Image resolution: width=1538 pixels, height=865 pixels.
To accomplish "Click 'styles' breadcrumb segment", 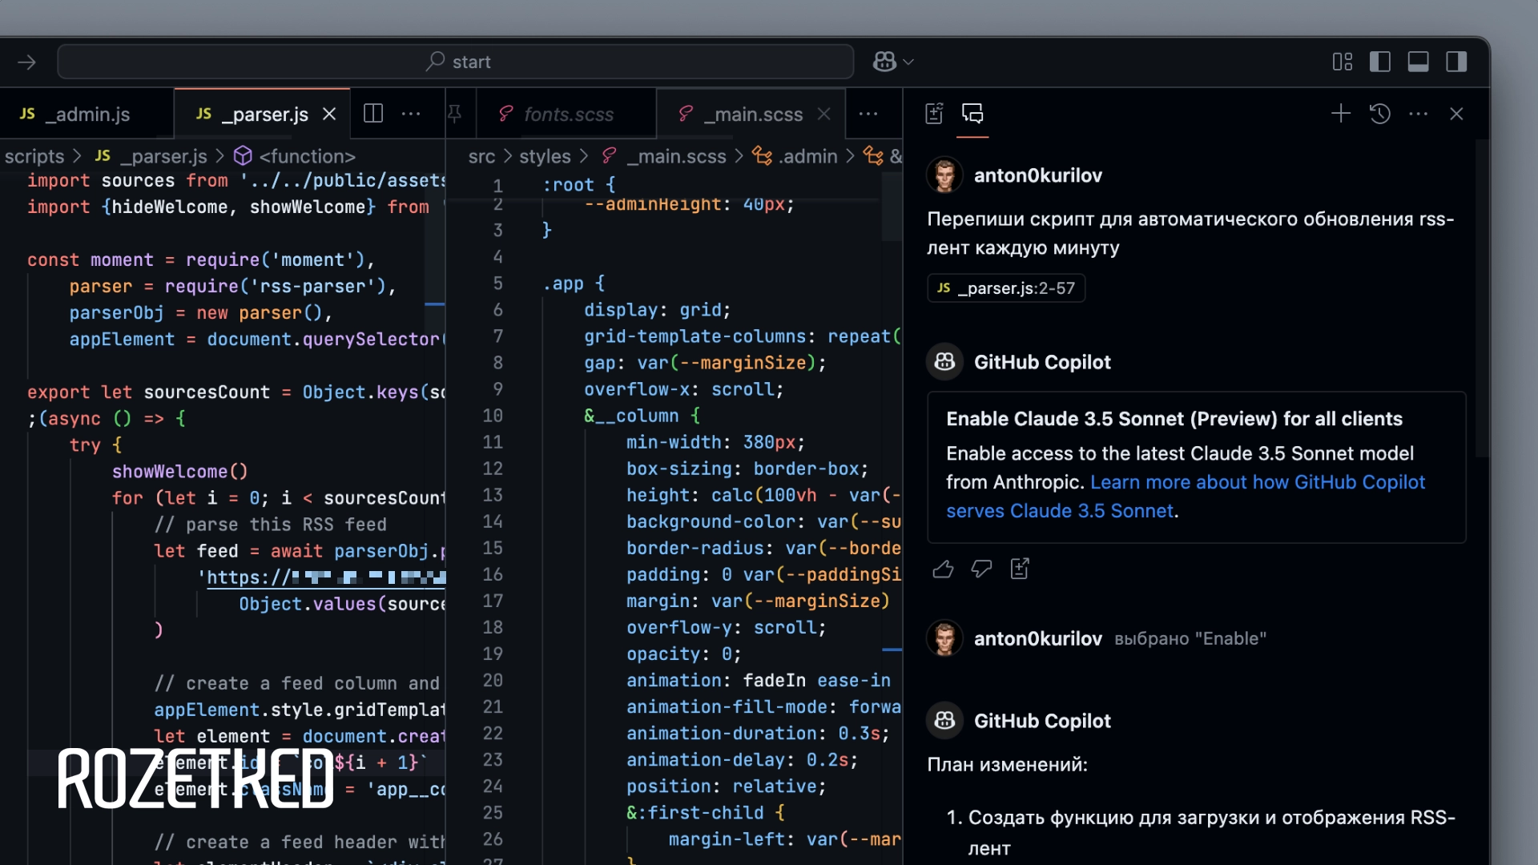I will point(545,156).
